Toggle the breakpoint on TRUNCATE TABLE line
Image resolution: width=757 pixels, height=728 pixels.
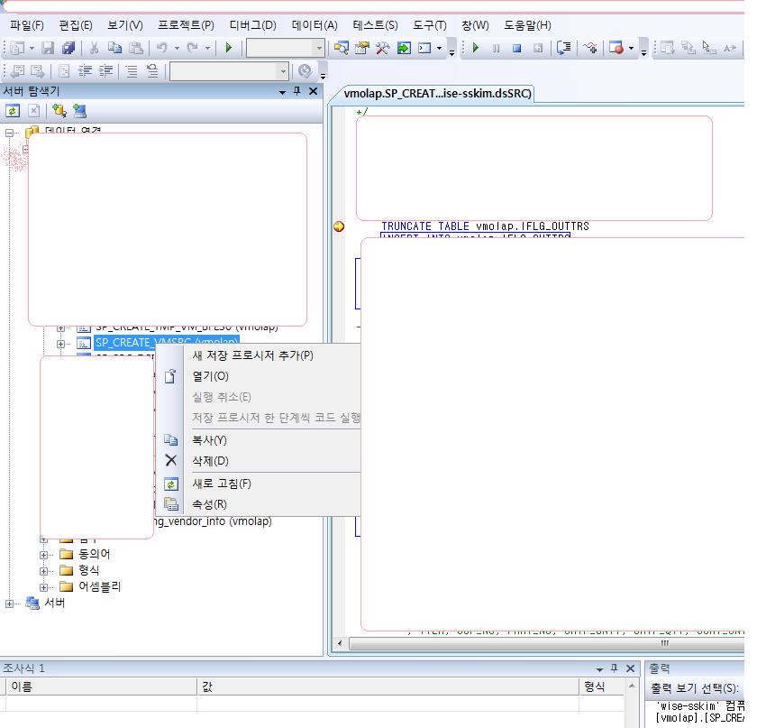pyautogui.click(x=339, y=226)
